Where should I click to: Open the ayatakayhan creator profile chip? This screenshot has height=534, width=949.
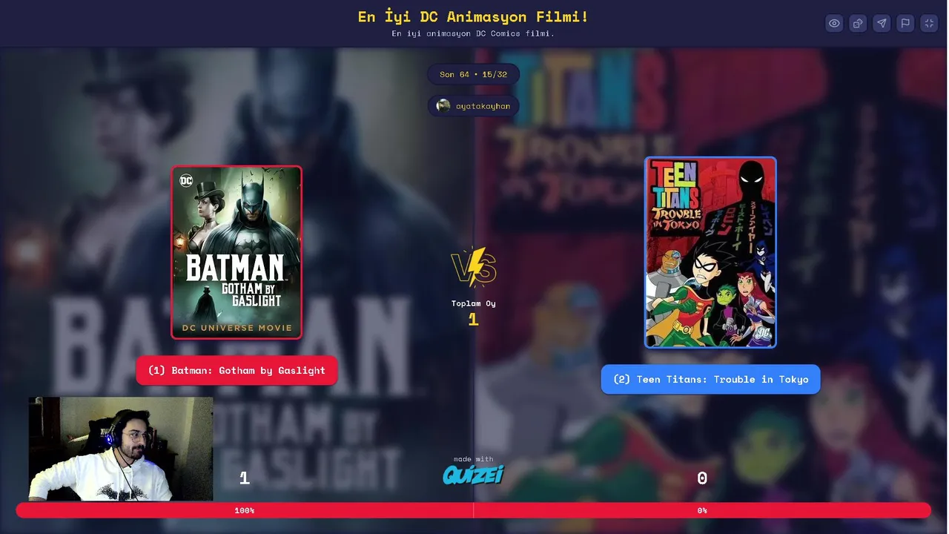tap(473, 106)
